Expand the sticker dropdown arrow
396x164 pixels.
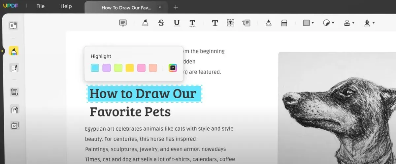point(333,23)
